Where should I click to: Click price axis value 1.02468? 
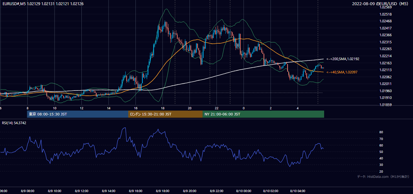pyautogui.click(x=386, y=21)
